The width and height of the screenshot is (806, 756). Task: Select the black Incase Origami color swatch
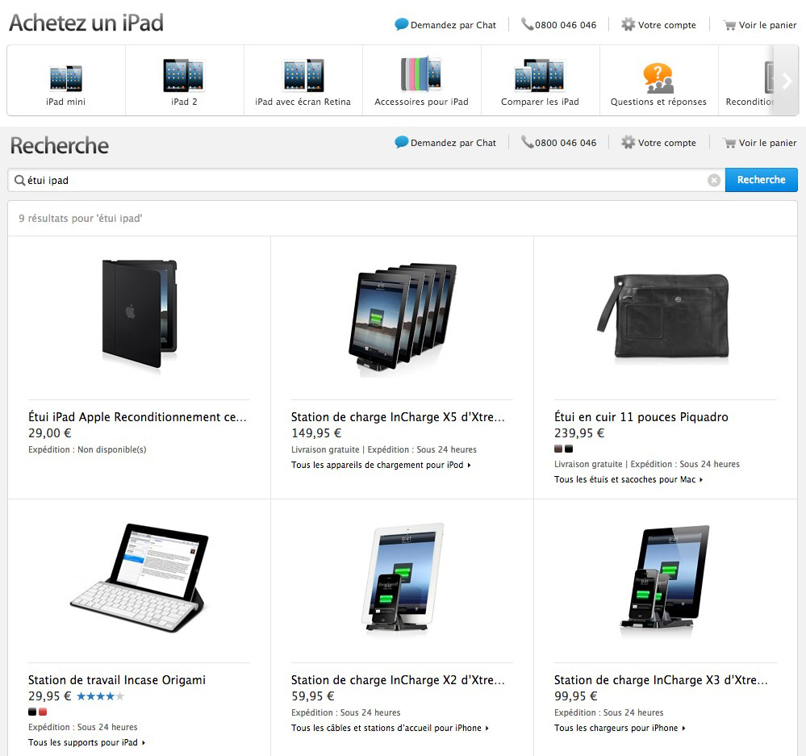point(32,712)
